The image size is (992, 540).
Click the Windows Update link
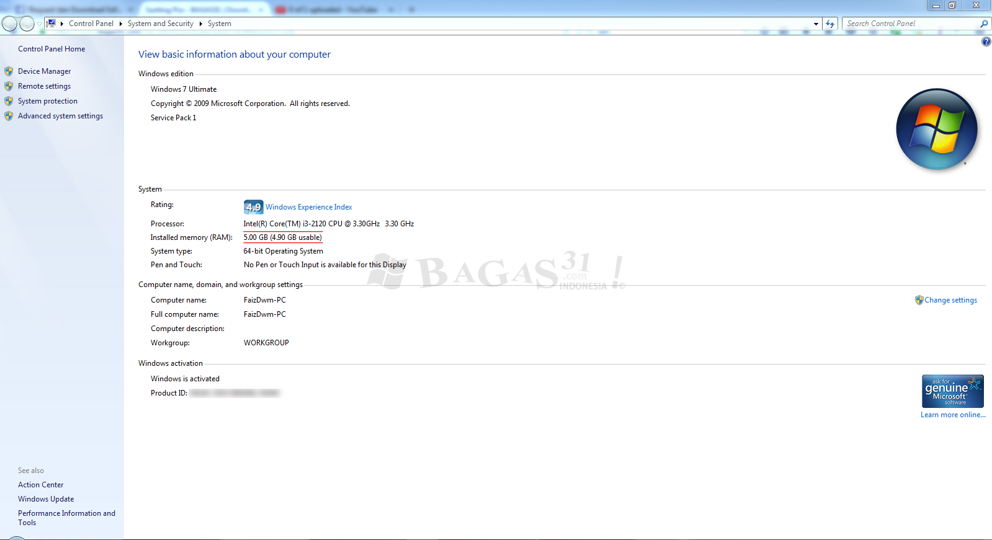[x=46, y=499]
